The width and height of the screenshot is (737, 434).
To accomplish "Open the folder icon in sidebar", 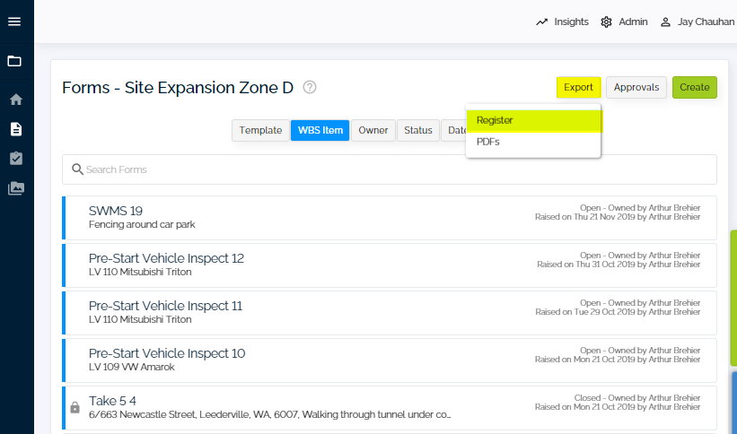I will coord(14,61).
